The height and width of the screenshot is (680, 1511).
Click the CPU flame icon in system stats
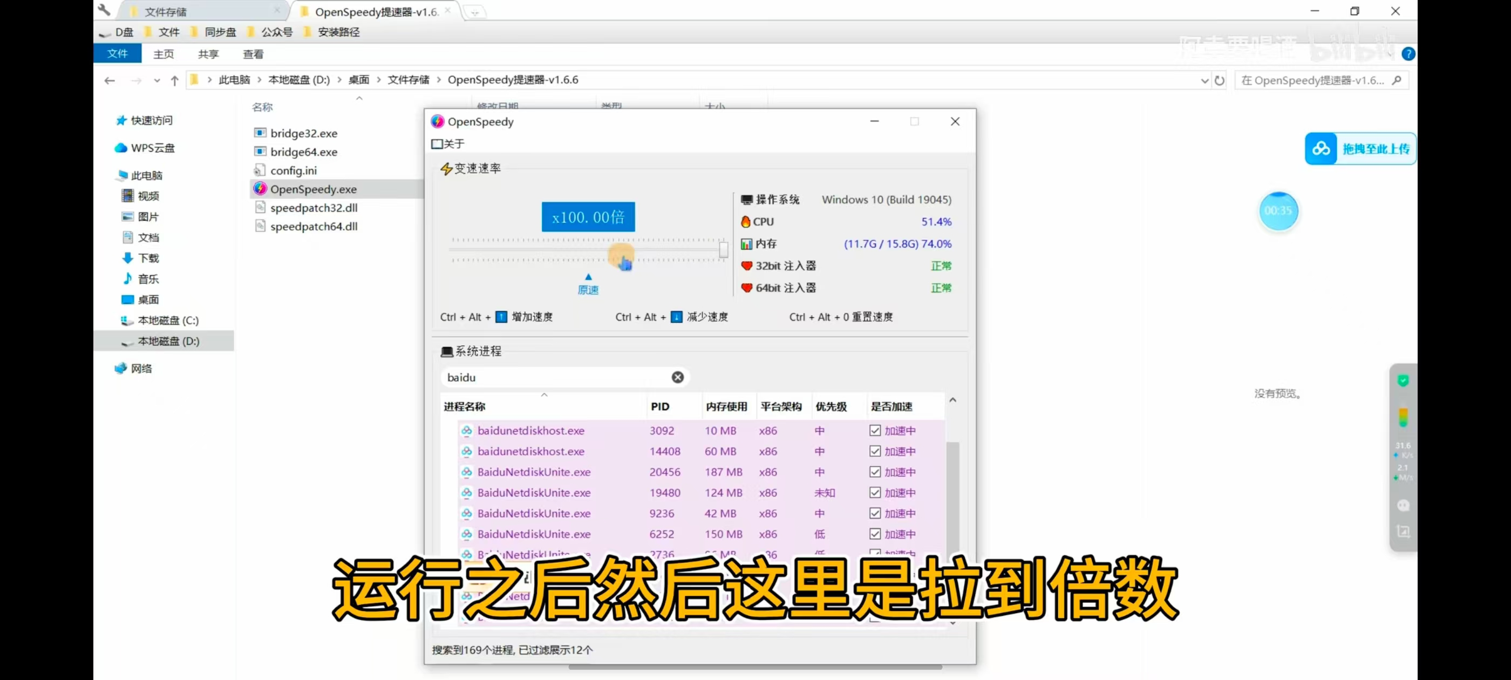click(746, 222)
